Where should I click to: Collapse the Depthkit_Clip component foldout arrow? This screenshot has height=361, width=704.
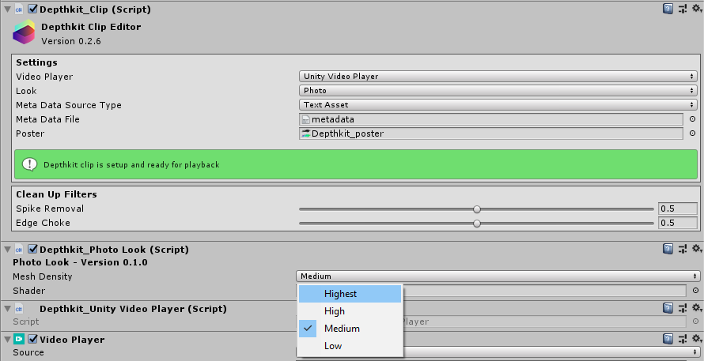coord(6,9)
